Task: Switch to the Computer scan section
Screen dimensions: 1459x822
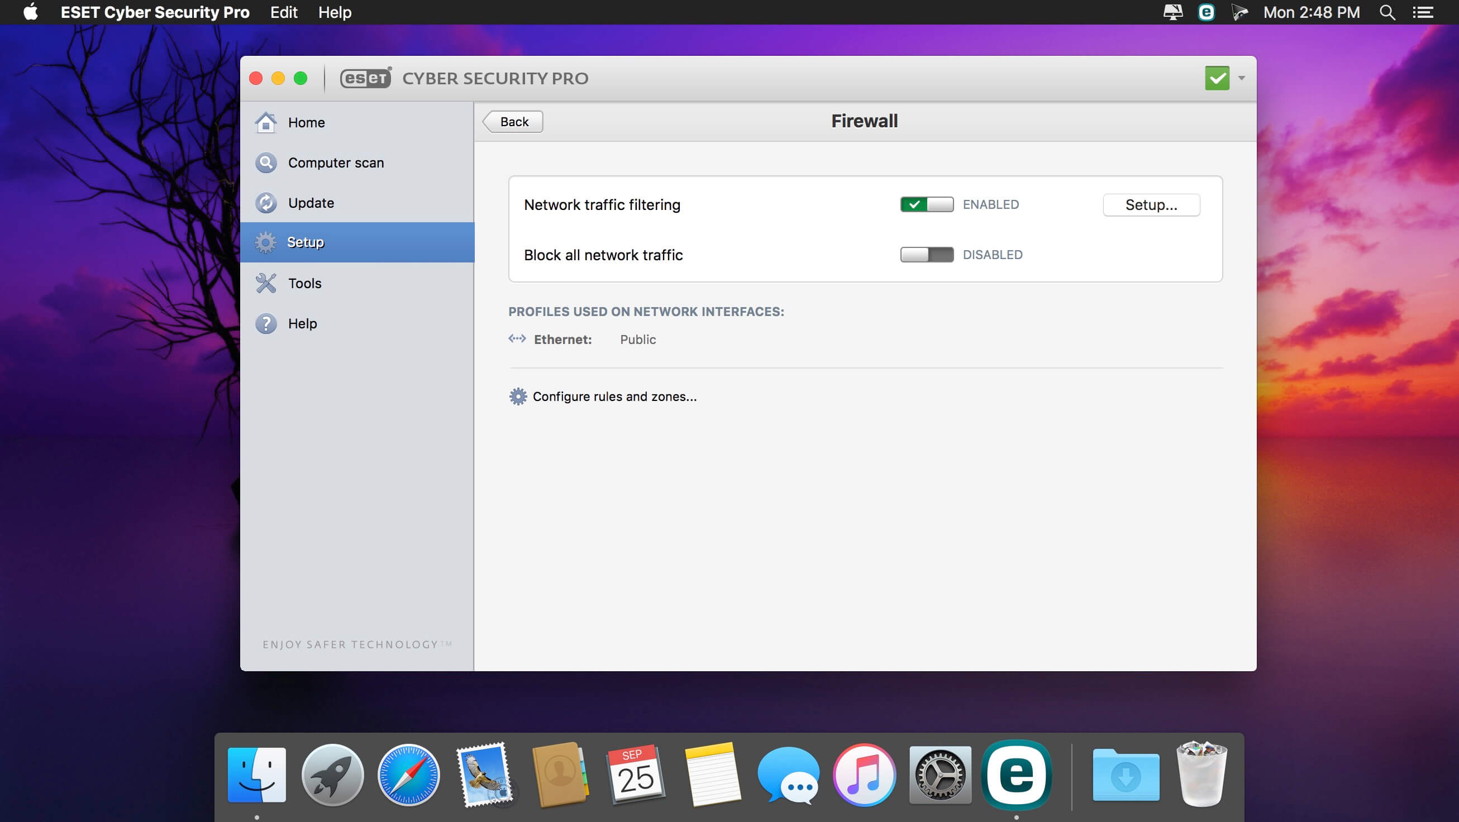Action: coord(357,163)
